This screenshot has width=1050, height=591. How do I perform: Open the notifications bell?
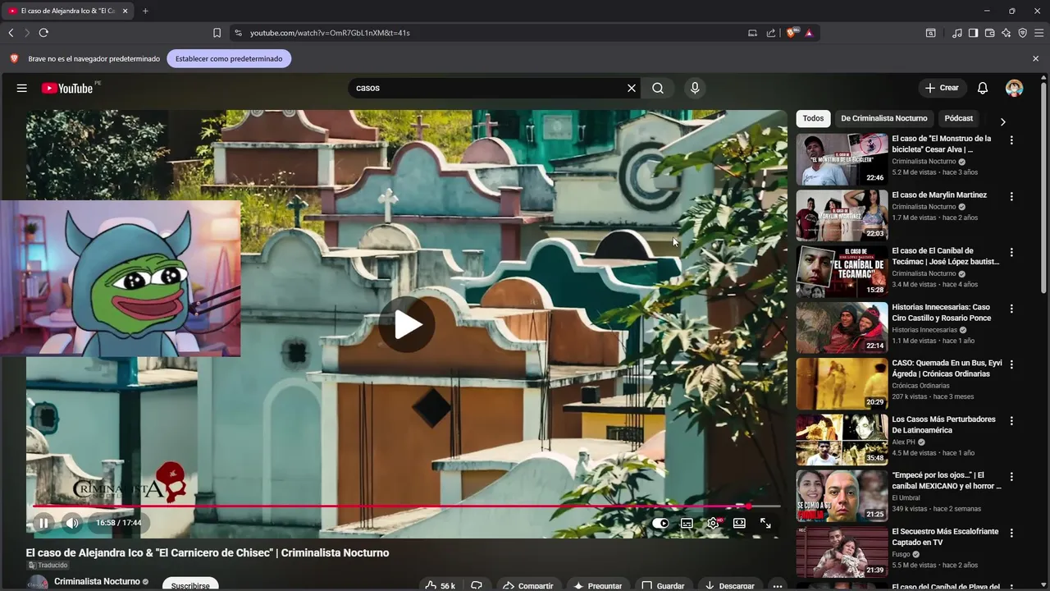(983, 88)
